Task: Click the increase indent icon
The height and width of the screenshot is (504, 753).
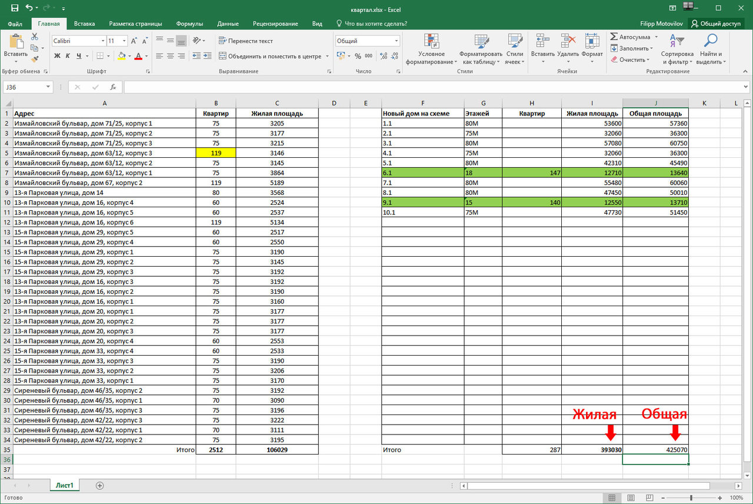Action: pos(203,56)
